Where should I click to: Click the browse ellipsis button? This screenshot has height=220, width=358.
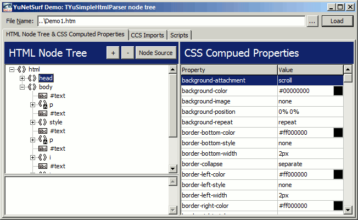coord(312,21)
